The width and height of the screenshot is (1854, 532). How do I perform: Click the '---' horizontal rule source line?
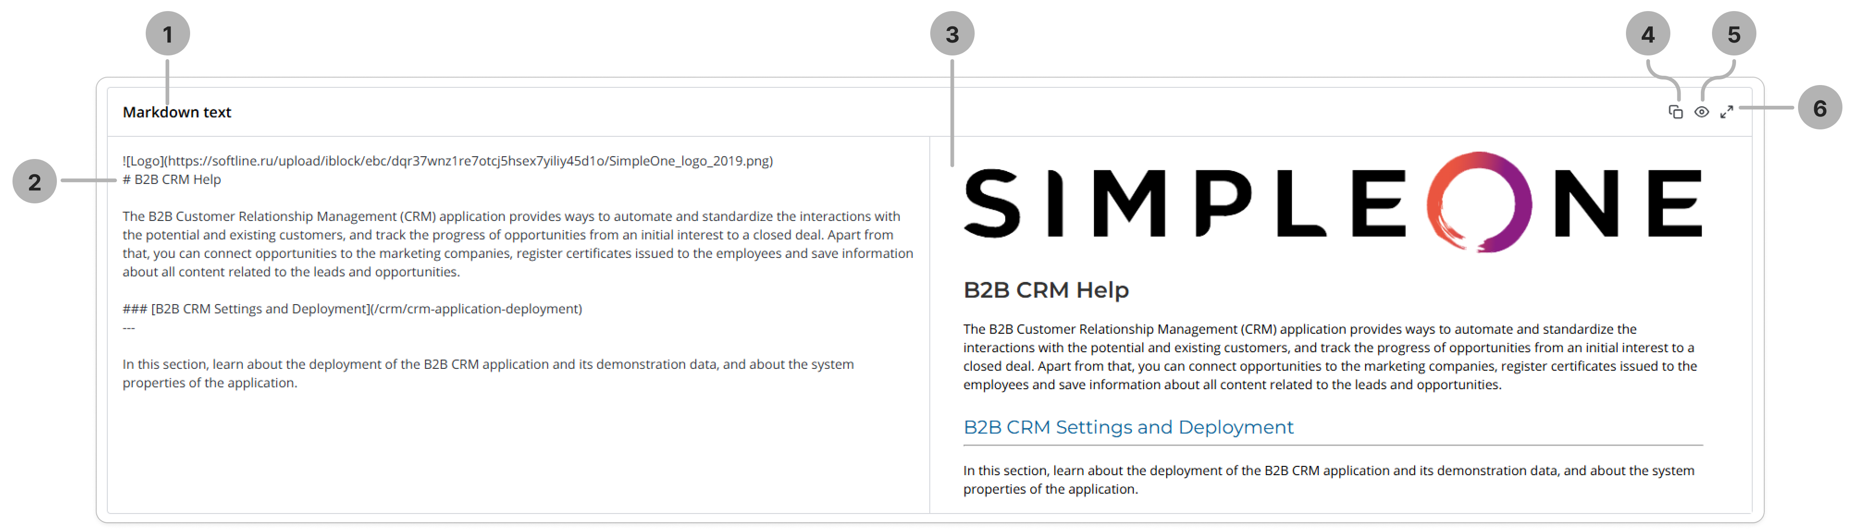129,328
